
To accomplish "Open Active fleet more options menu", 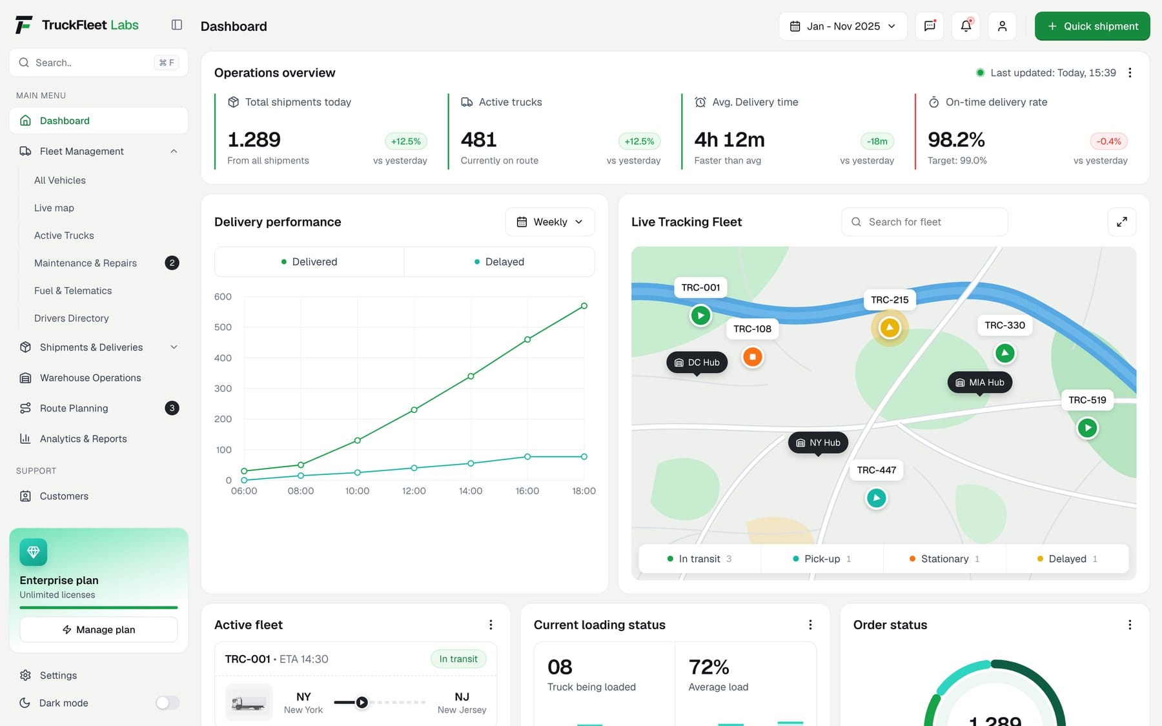I will (x=491, y=625).
